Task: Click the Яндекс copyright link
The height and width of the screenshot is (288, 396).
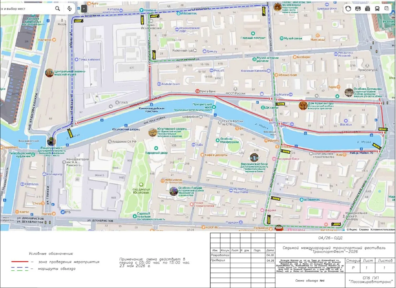Action: [x=352, y=230]
